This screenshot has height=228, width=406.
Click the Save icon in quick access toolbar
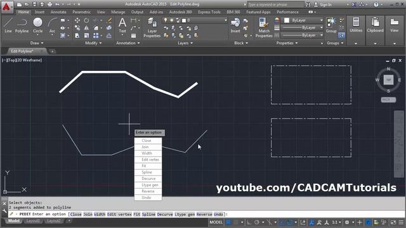34,4
